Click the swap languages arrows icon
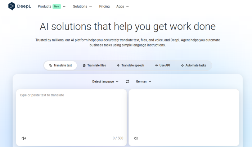Viewport: 252px width, 147px height. tap(127, 82)
